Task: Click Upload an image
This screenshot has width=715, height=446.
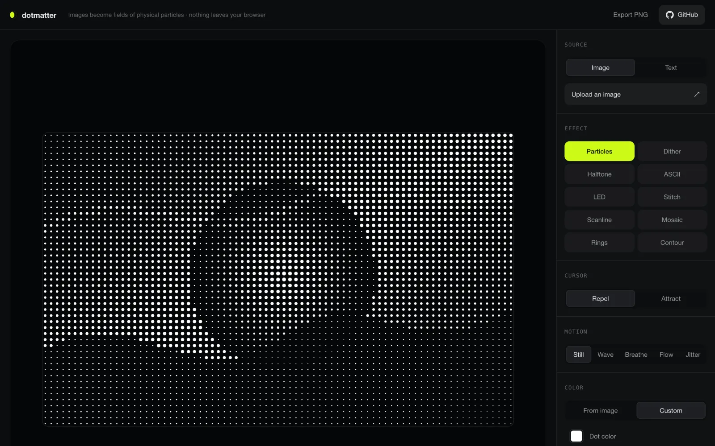Action: [635, 94]
